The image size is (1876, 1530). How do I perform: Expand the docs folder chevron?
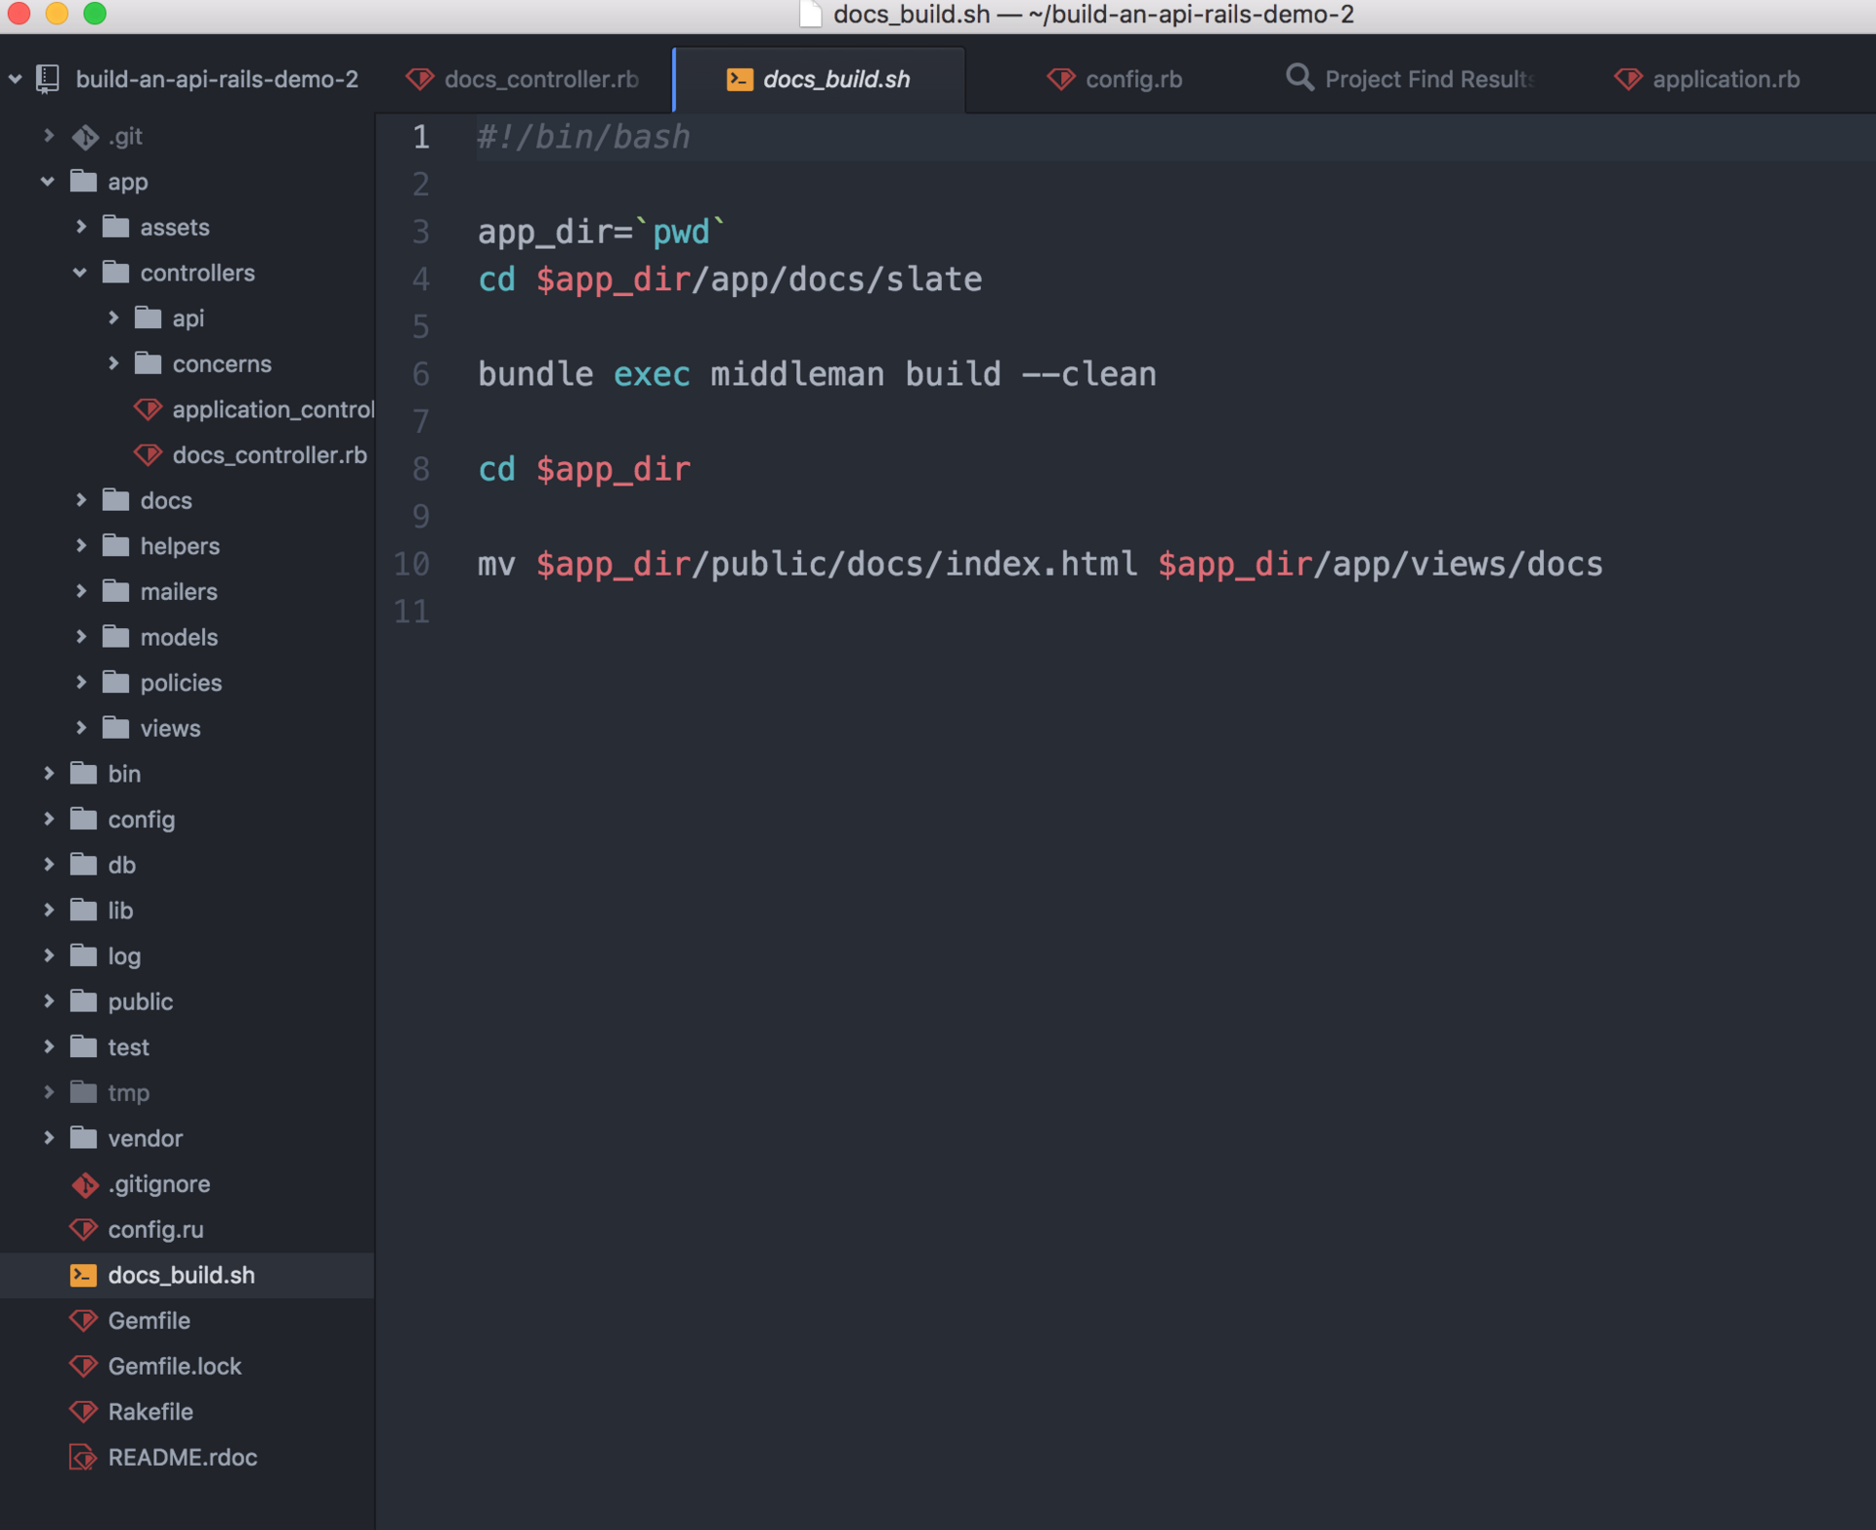click(x=81, y=500)
